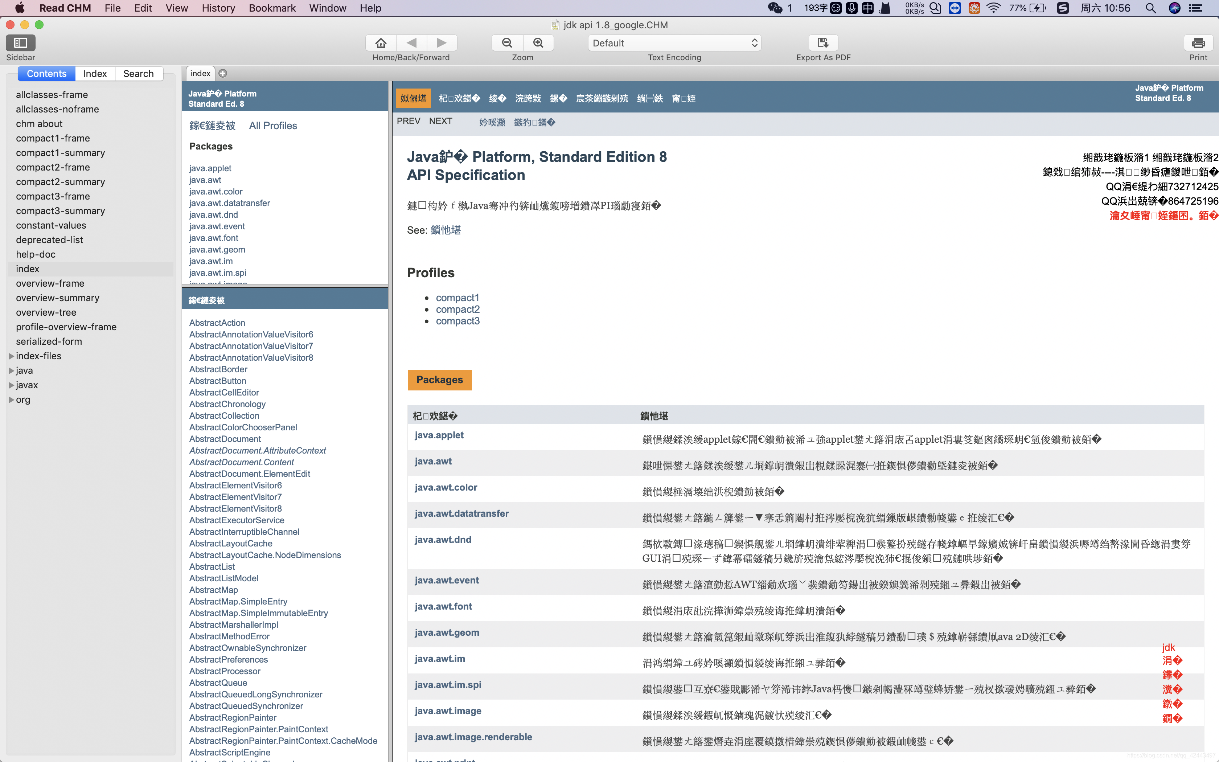1219x762 pixels.
Task: Open java.awt.datatransfer in packages table
Action: point(461,513)
